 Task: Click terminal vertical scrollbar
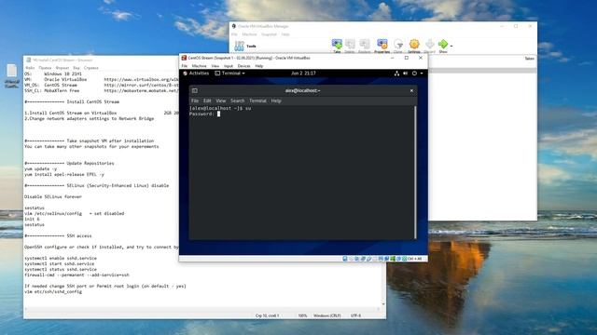(415, 172)
